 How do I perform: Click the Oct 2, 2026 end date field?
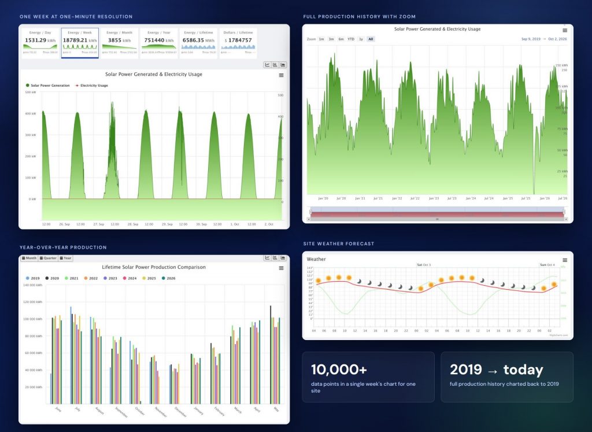coord(557,39)
